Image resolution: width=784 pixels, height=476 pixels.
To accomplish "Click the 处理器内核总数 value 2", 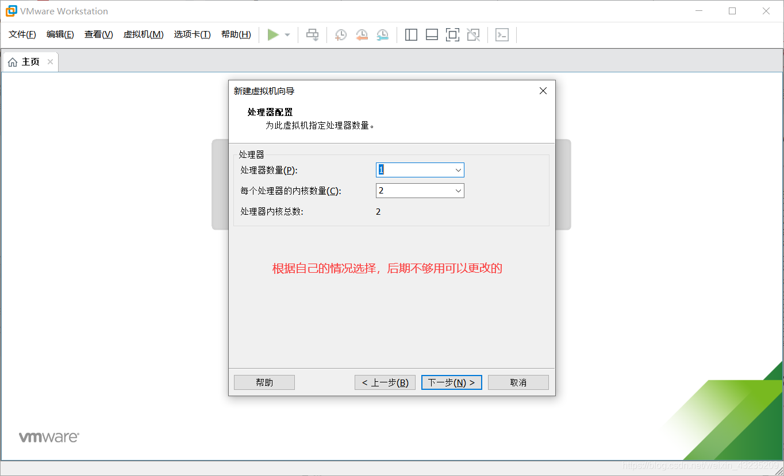I will (378, 211).
